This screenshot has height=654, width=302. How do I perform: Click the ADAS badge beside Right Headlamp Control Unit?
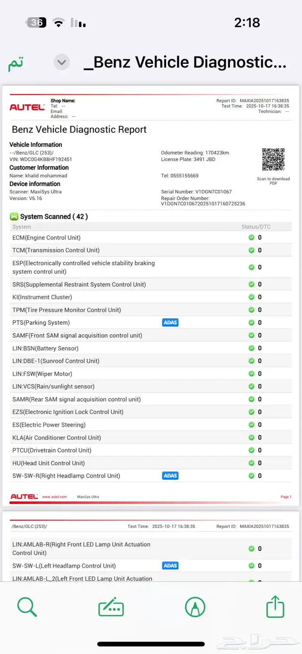(170, 476)
